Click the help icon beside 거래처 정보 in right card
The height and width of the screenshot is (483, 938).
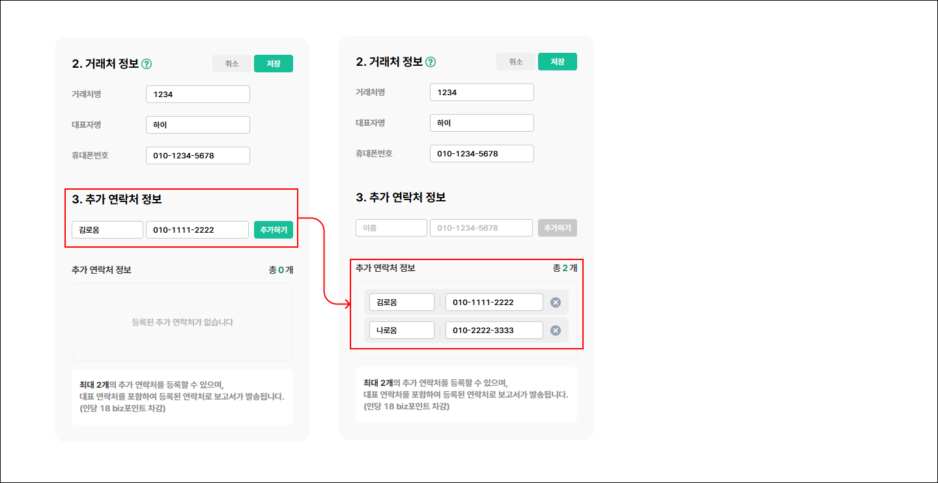tap(431, 62)
